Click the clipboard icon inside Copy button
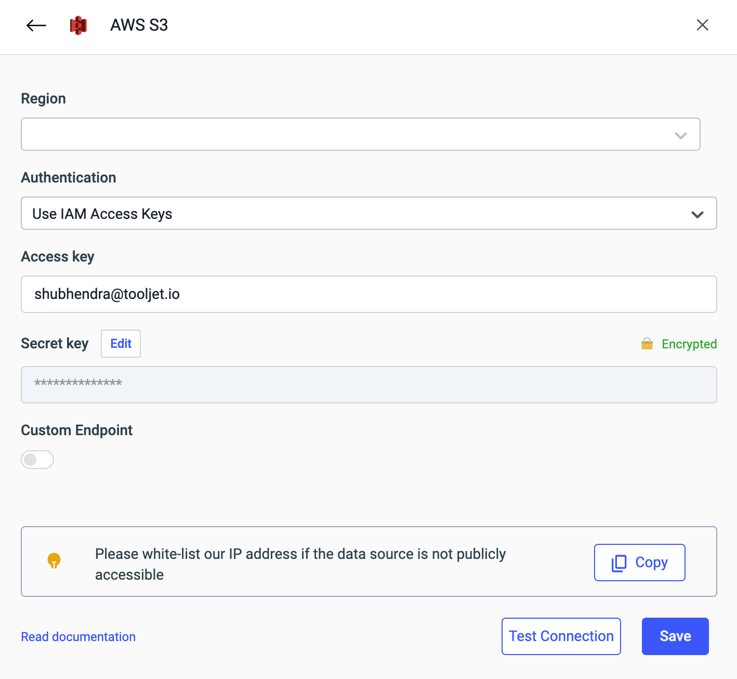 [x=619, y=563]
